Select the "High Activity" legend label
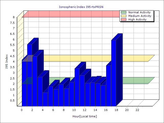164x123 pixels. point(137,19)
